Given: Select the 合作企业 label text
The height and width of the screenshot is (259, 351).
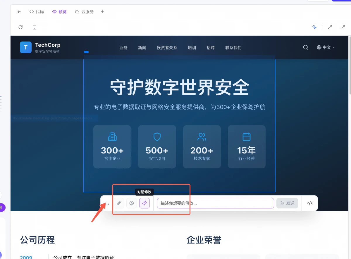Looking at the screenshot, I should [112, 158].
